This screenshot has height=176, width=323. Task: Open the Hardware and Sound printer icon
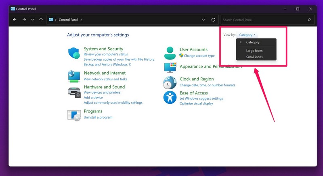74,92
